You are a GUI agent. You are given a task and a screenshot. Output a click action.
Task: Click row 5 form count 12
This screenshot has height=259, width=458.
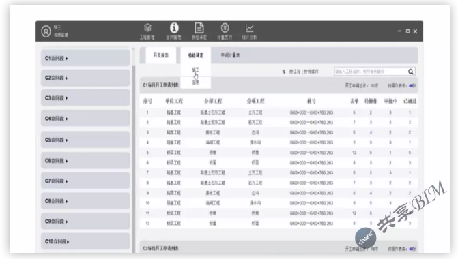(x=354, y=153)
